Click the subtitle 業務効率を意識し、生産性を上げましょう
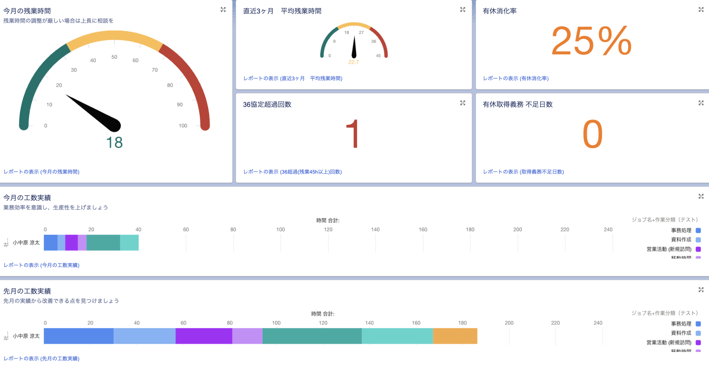 pyautogui.click(x=56, y=208)
